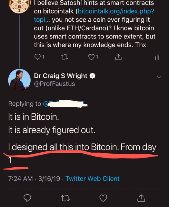169x207 pixels.
Task: Expand the tweet options chevron
Action: 159,77
